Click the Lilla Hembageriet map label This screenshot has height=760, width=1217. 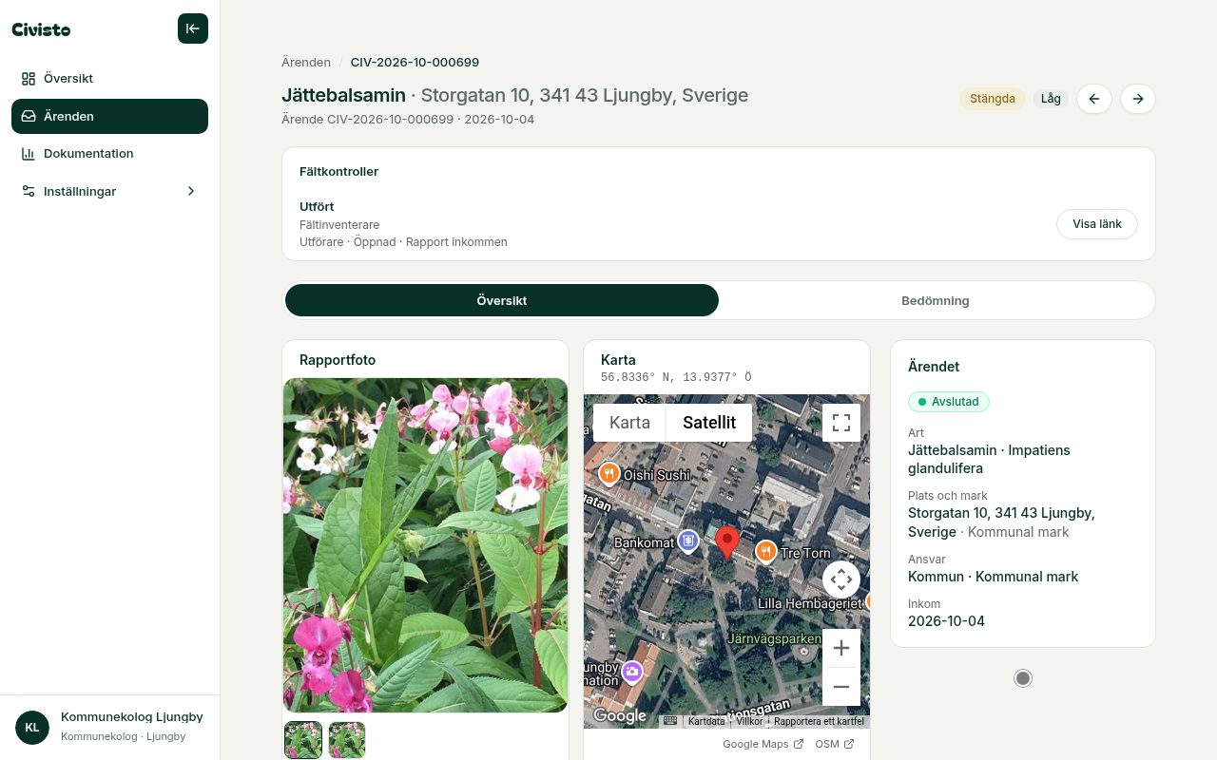(x=809, y=603)
